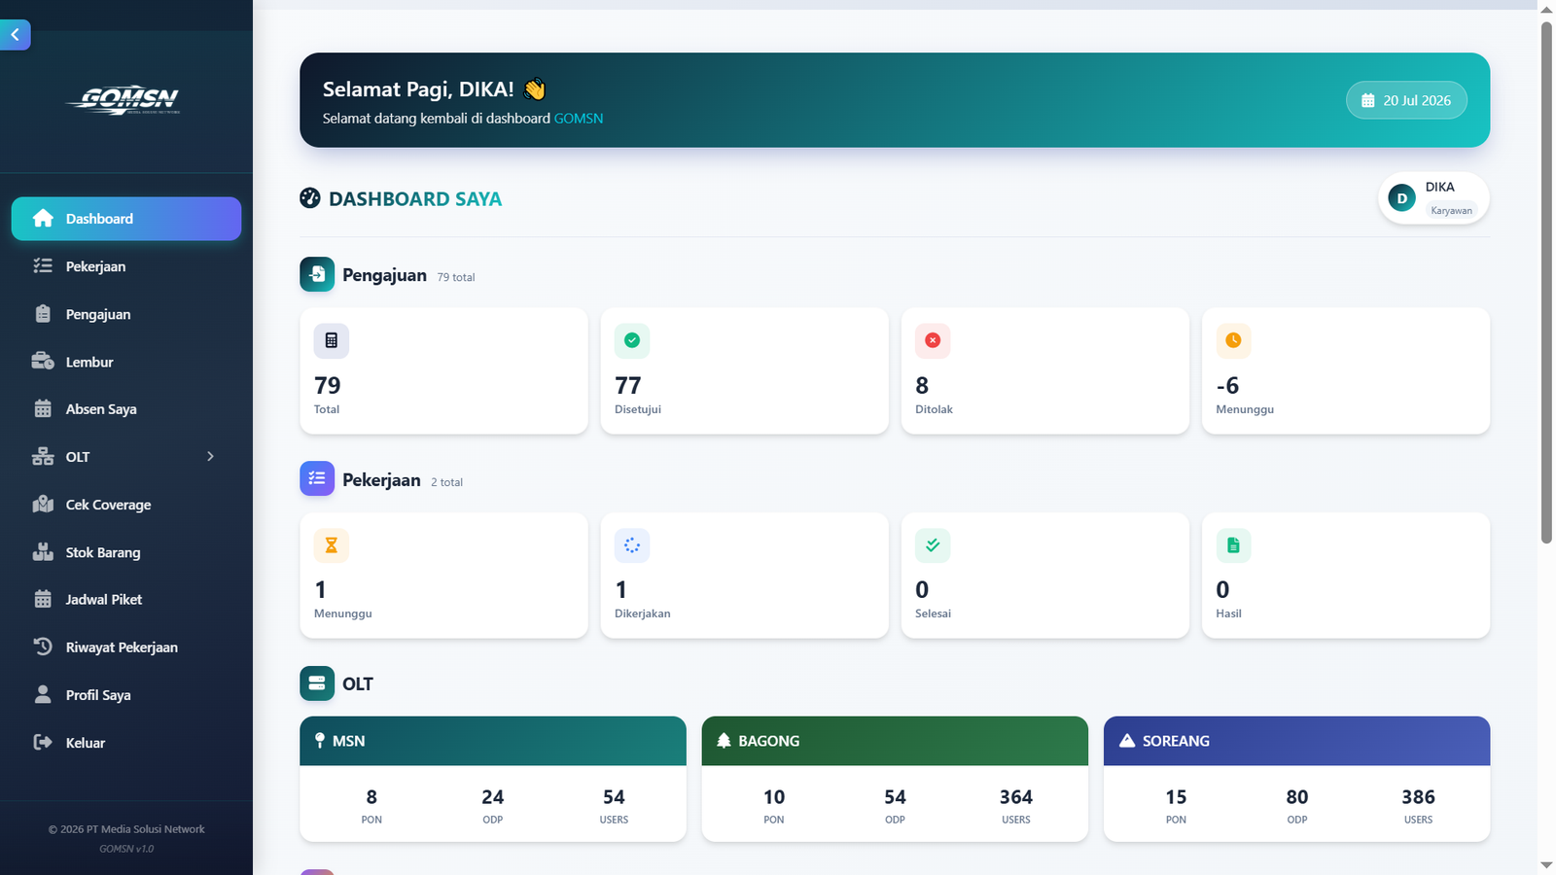Open Absen Saya menu item

126,409
